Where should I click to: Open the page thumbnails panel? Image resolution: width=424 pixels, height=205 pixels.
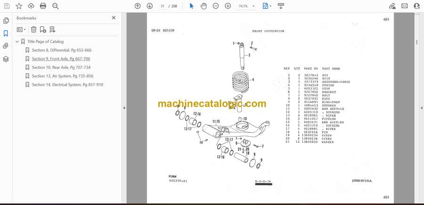click(6, 21)
